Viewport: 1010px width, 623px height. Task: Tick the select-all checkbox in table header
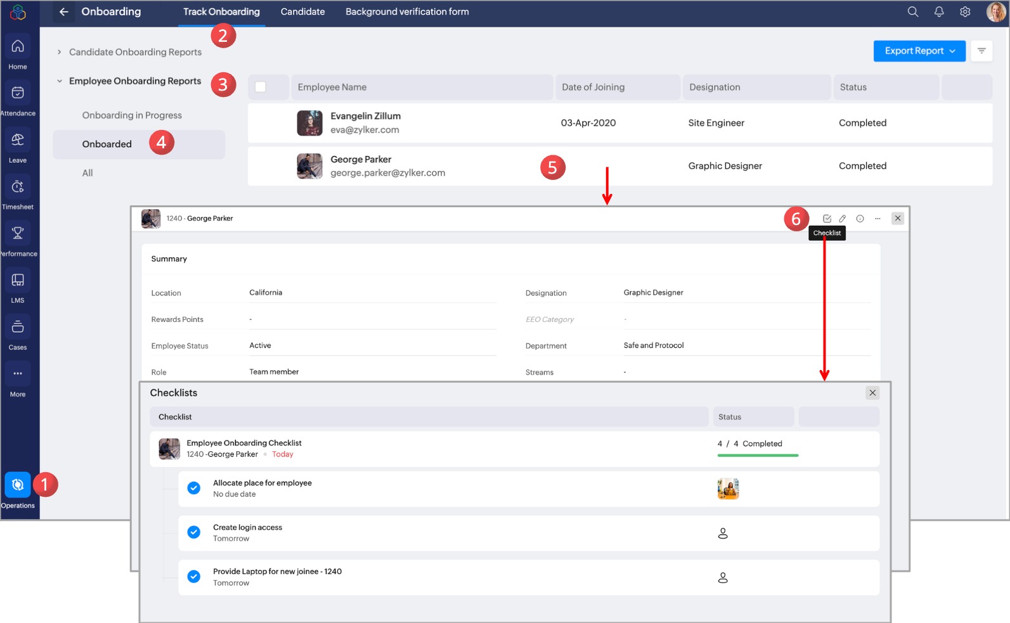tap(261, 87)
